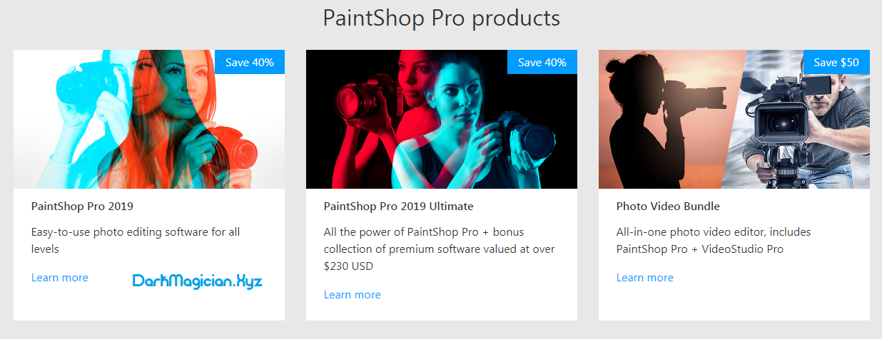Image resolution: width=882 pixels, height=339 pixels.
Task: Click the silhouette photographer in the bundle image
Action: click(x=660, y=121)
